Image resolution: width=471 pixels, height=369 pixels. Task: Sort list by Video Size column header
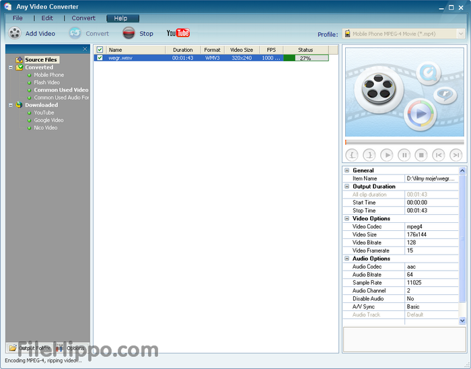[x=242, y=50]
